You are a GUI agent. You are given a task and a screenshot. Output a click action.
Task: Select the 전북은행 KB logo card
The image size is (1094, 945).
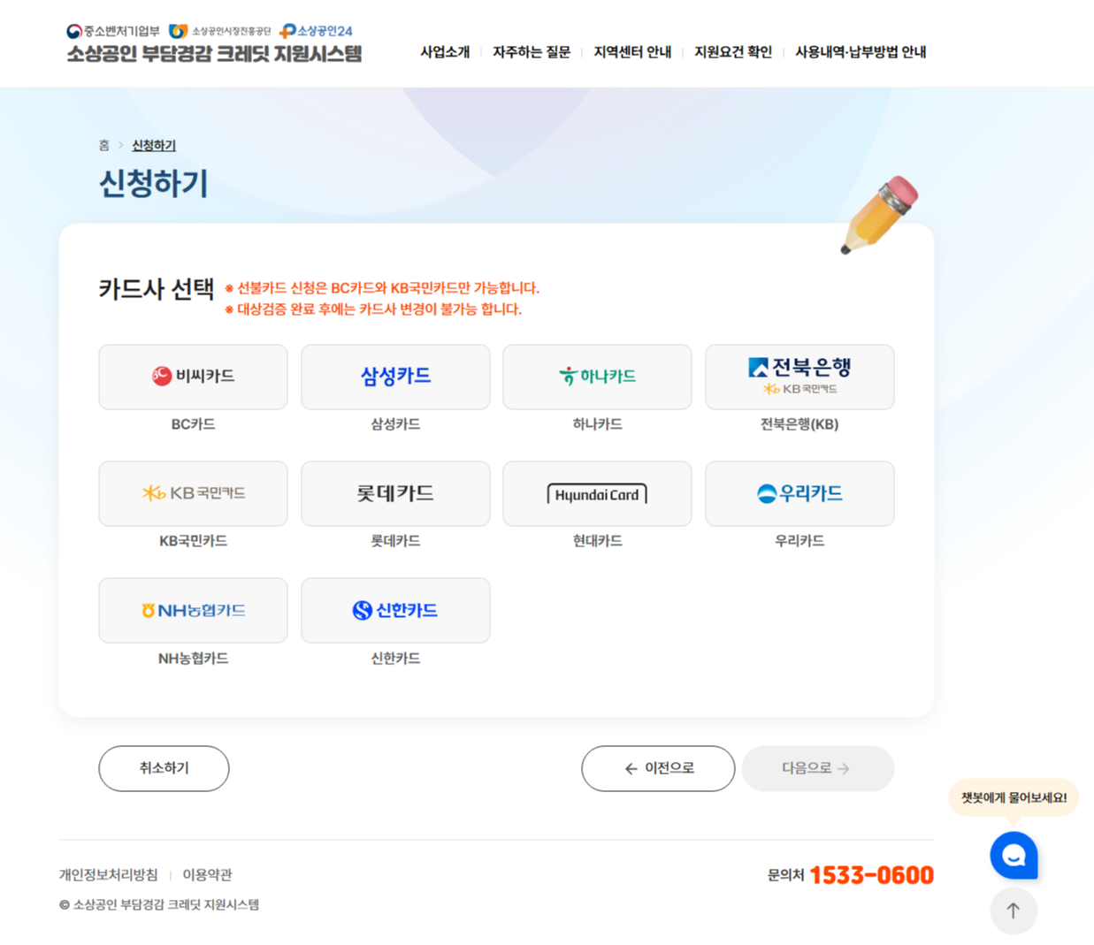[799, 377]
